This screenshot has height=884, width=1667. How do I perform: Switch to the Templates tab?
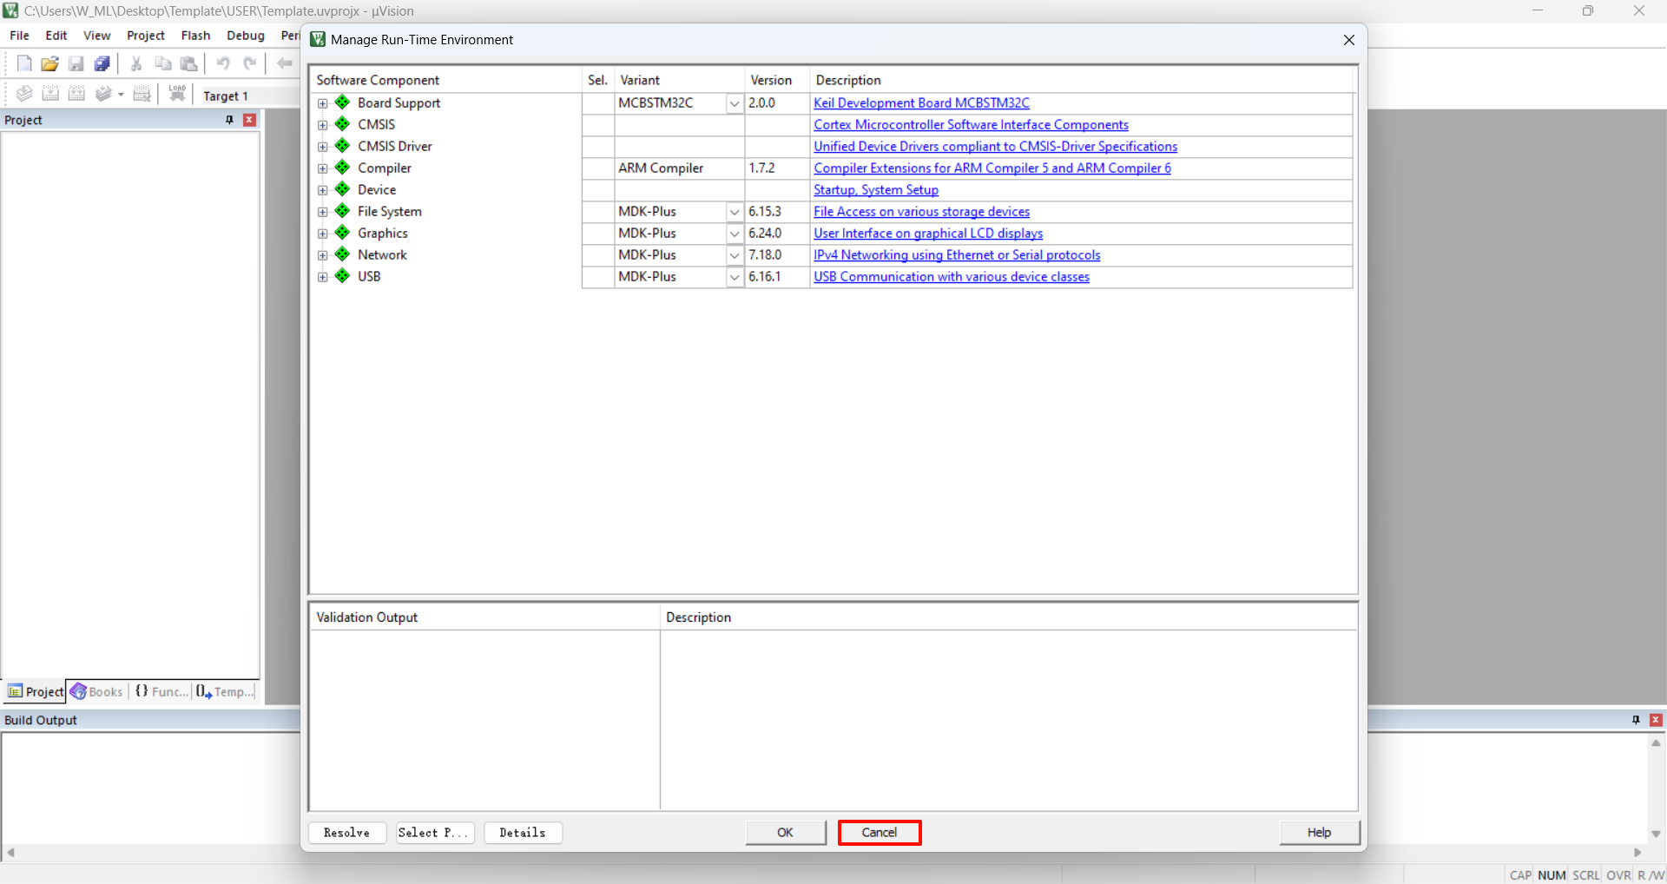click(225, 691)
